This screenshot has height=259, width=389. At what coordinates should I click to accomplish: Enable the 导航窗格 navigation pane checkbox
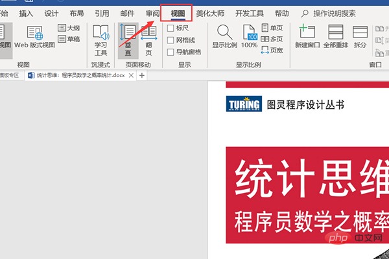coord(171,52)
